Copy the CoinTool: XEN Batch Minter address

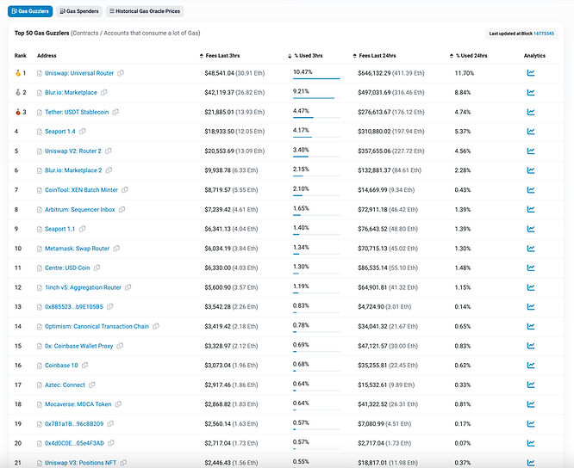tap(125, 190)
